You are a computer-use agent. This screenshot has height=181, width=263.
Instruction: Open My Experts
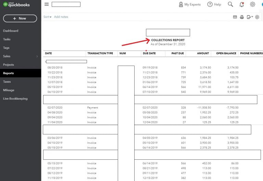pos(190,4)
